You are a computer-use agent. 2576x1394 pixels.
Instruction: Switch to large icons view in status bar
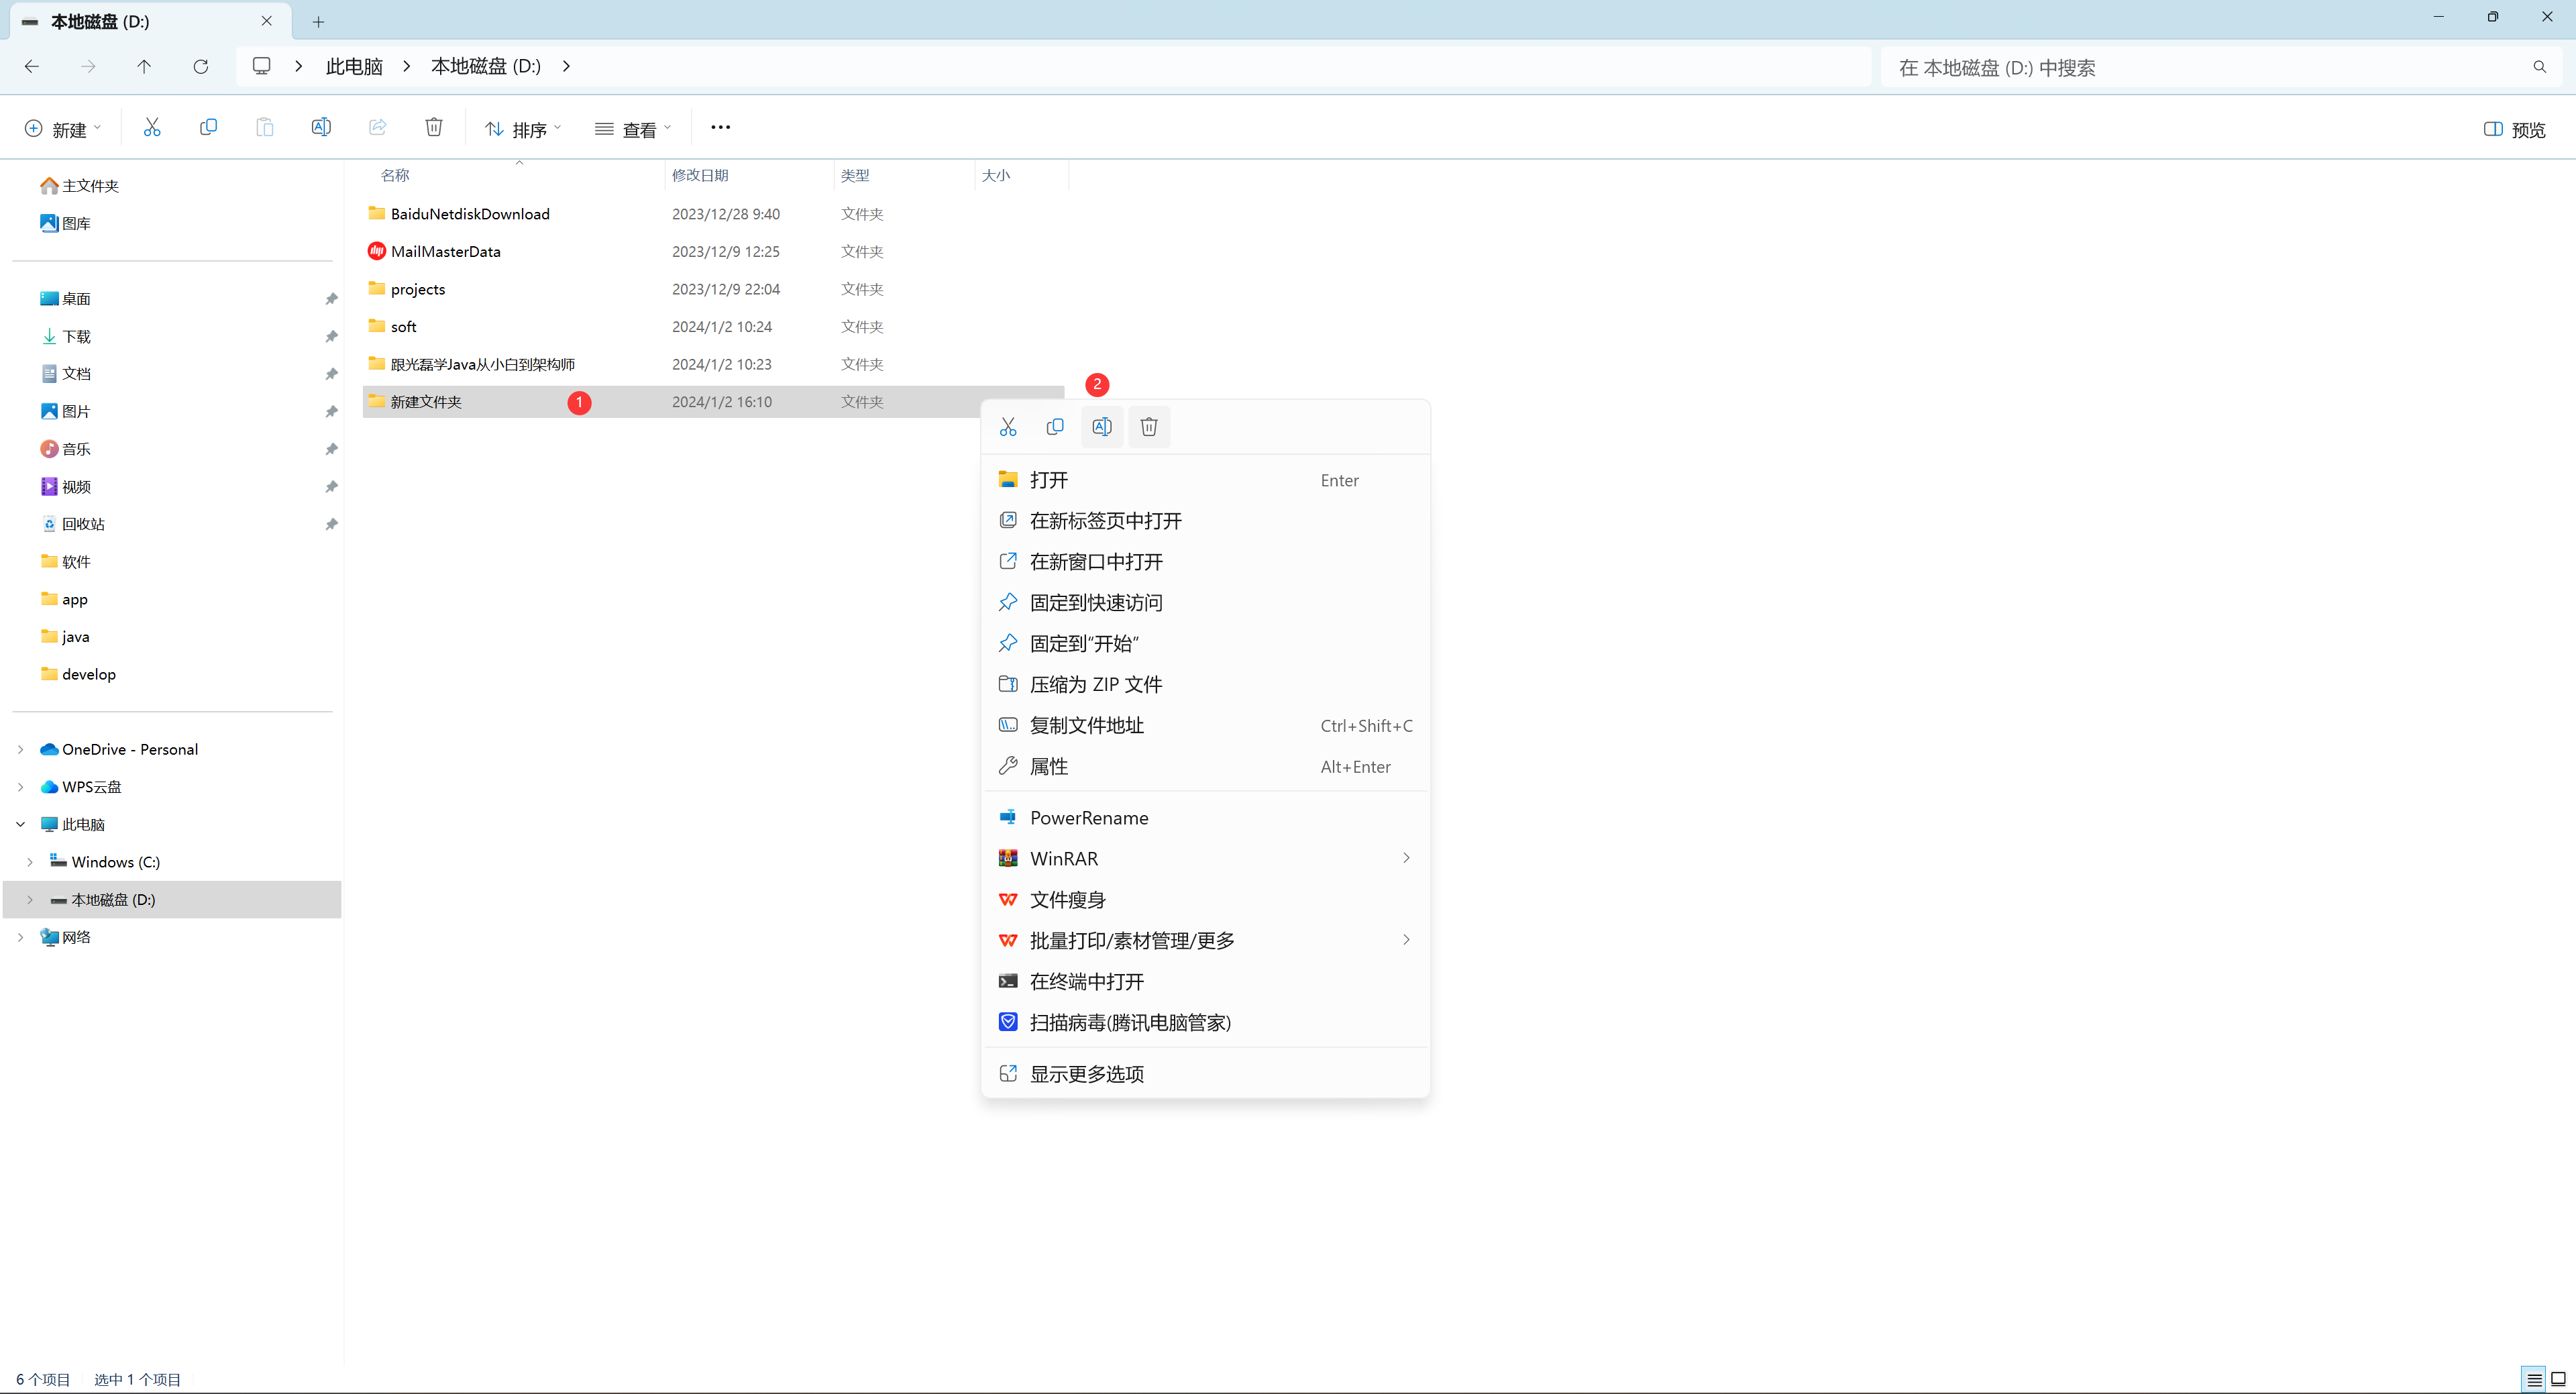[2559, 1379]
